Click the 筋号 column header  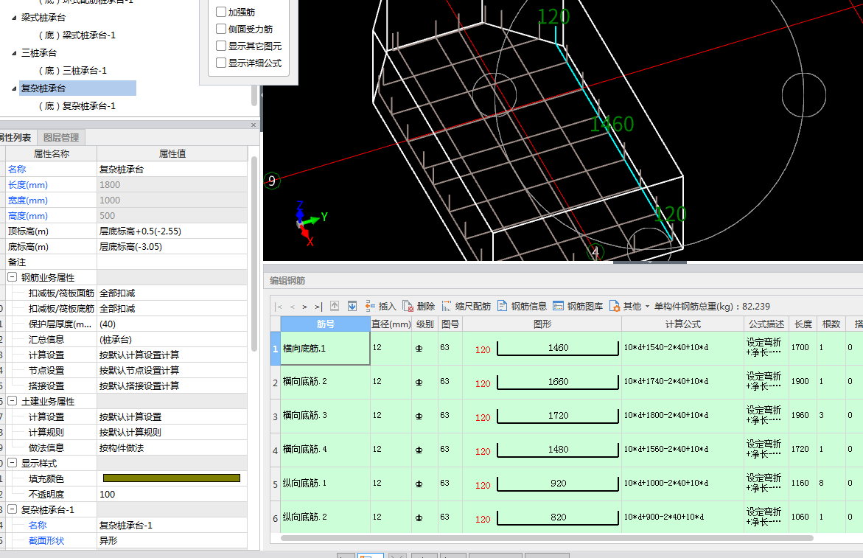pyautogui.click(x=325, y=324)
